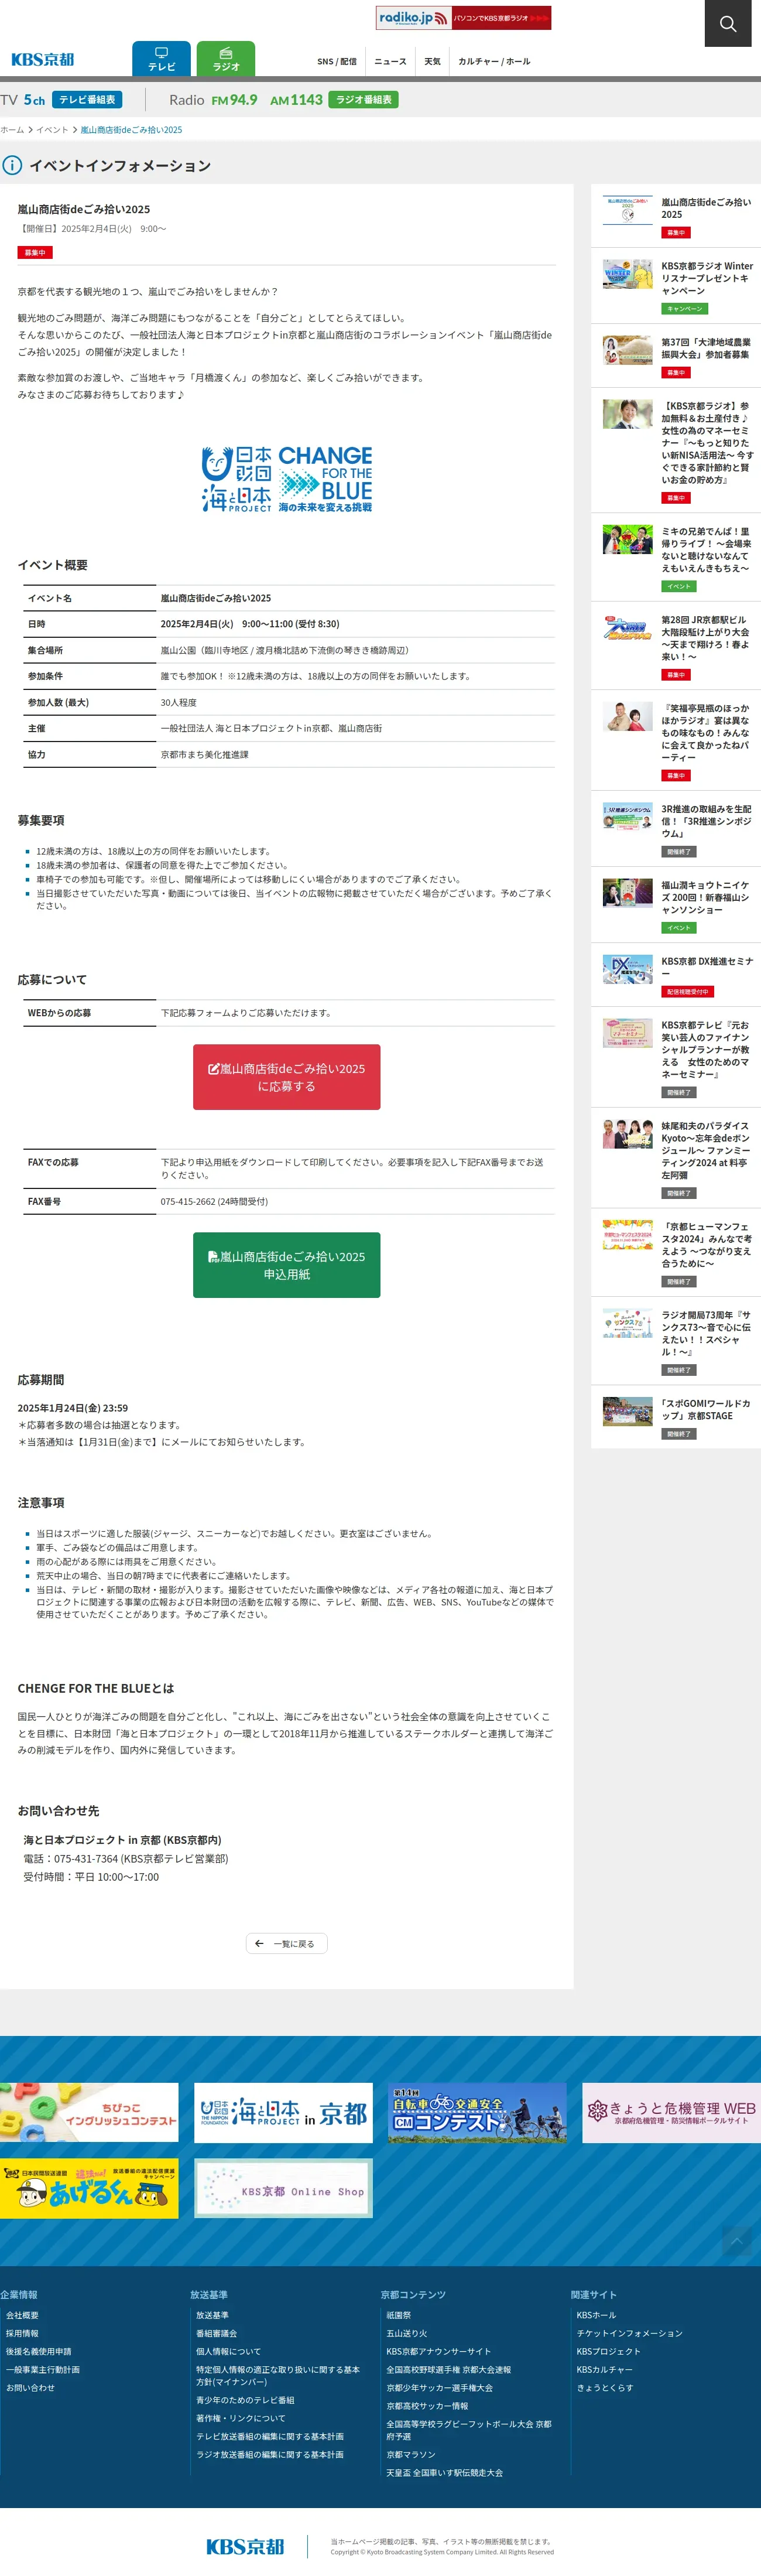The height and width of the screenshot is (2576, 761).
Task: Open footer link きょうとくらす
Action: (604, 2387)
